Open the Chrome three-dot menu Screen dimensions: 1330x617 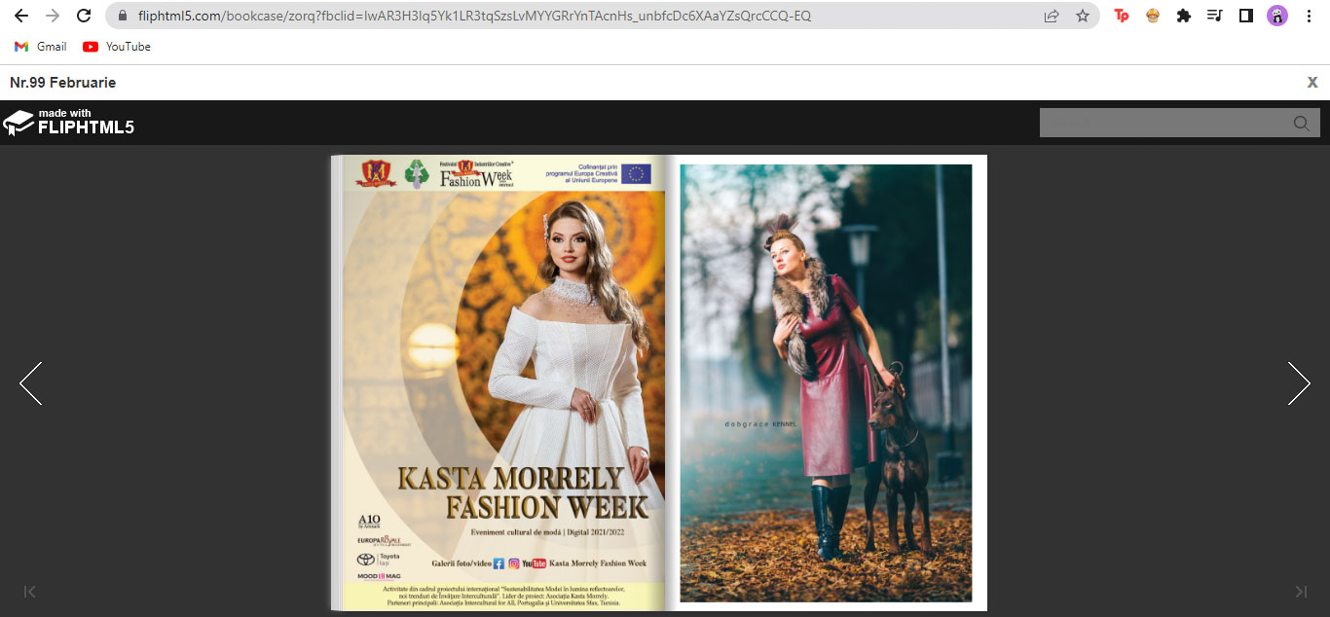click(1309, 16)
